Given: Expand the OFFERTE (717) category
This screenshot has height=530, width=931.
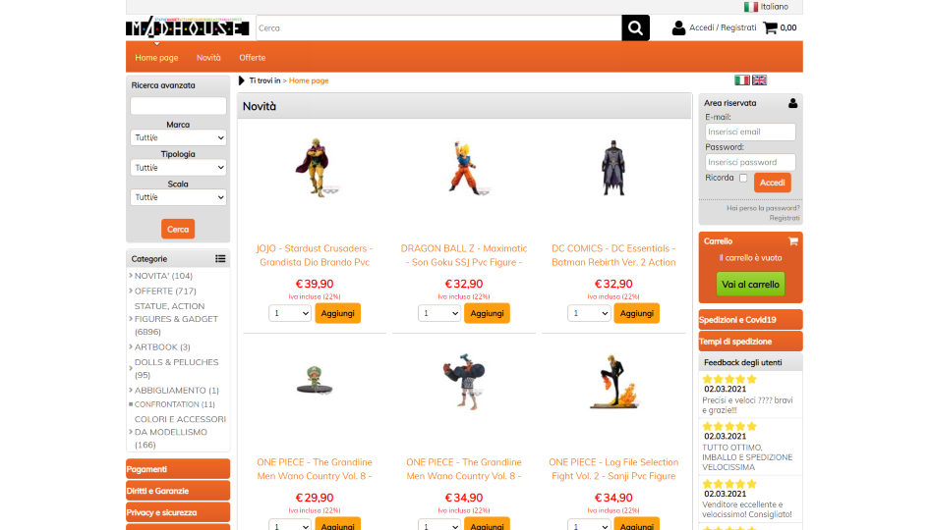Looking at the screenshot, I should pos(165,291).
